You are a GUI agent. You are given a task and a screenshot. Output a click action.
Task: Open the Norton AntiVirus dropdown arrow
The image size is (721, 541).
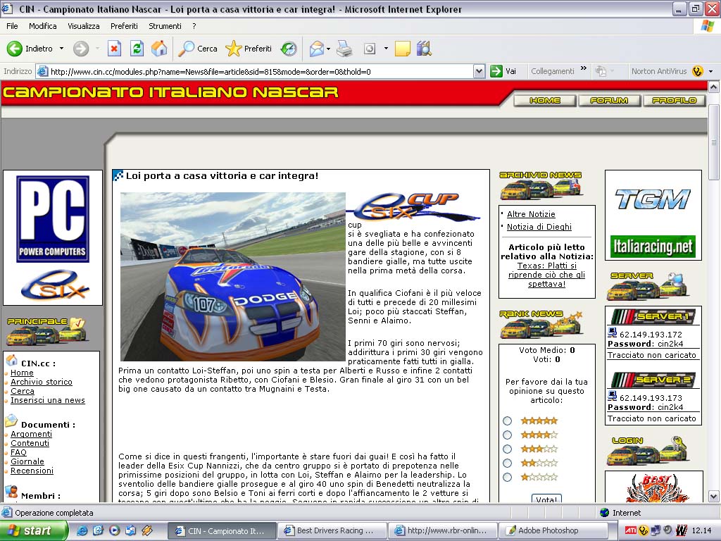pyautogui.click(x=710, y=71)
